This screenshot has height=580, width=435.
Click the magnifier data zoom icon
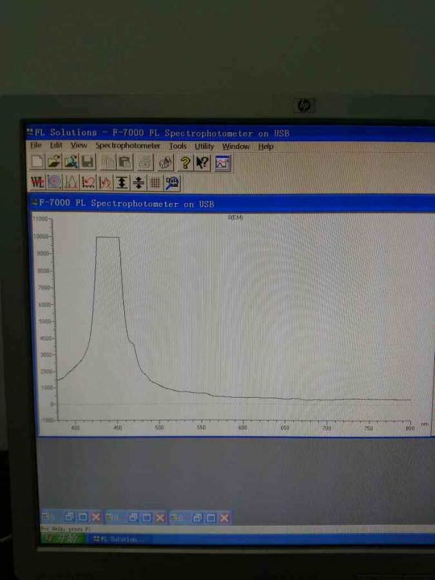pos(172,184)
